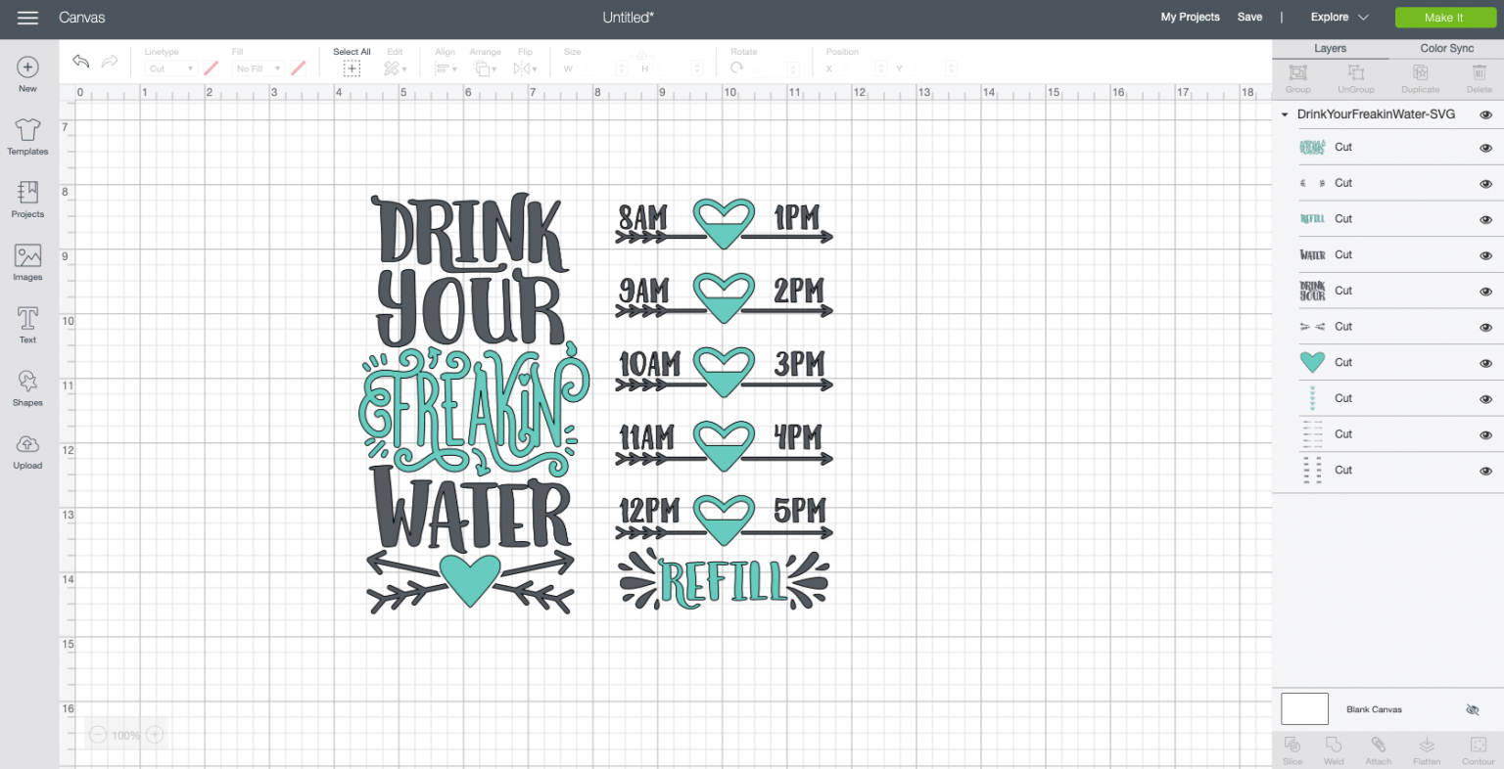Viewport: 1504px width, 769px height.
Task: Select the Slice tool
Action: pos(1292,748)
